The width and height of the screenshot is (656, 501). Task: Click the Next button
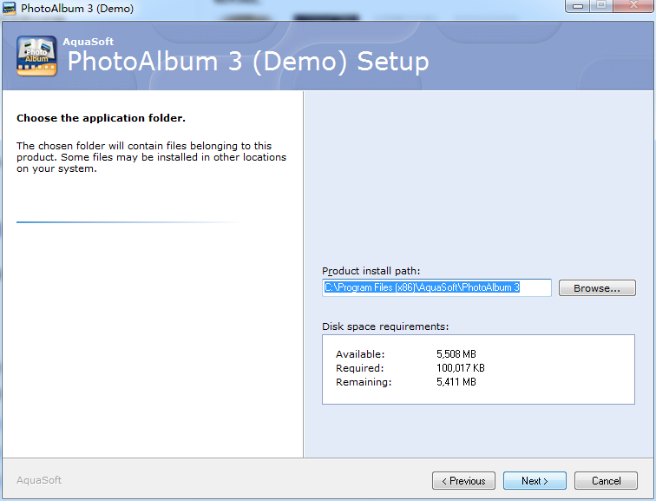(x=535, y=480)
